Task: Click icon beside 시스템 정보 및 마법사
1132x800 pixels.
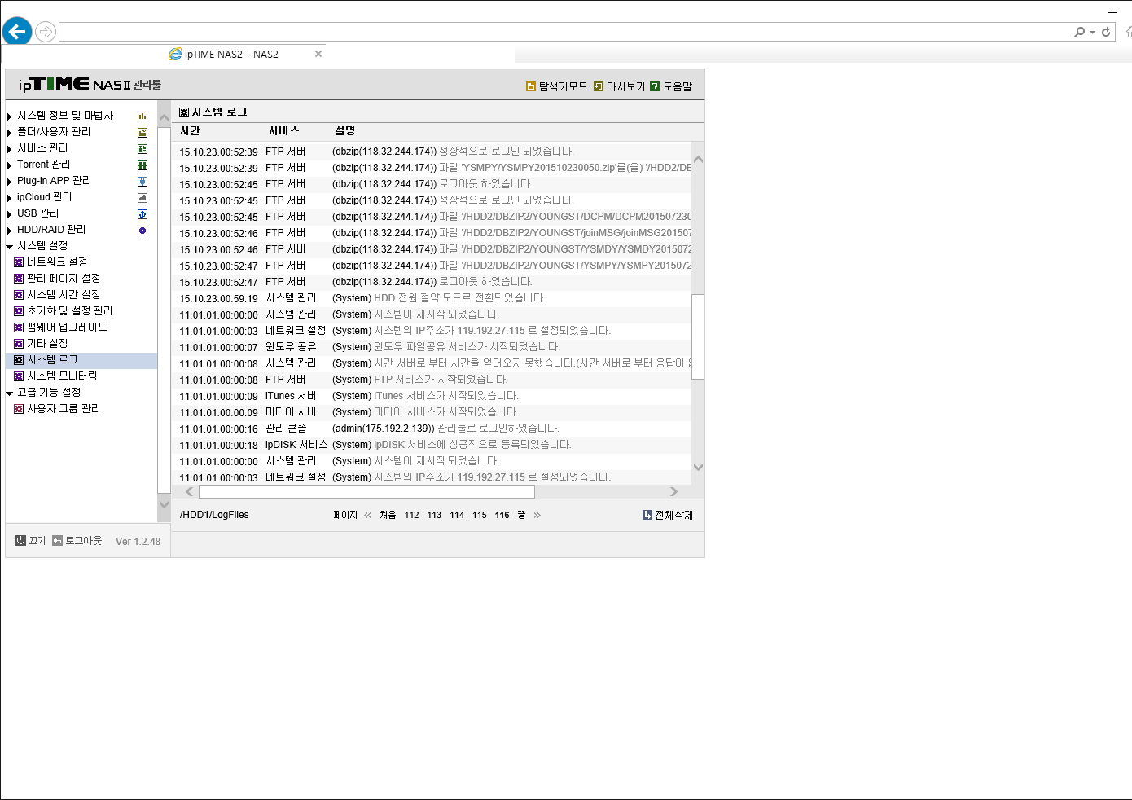Action: (143, 116)
